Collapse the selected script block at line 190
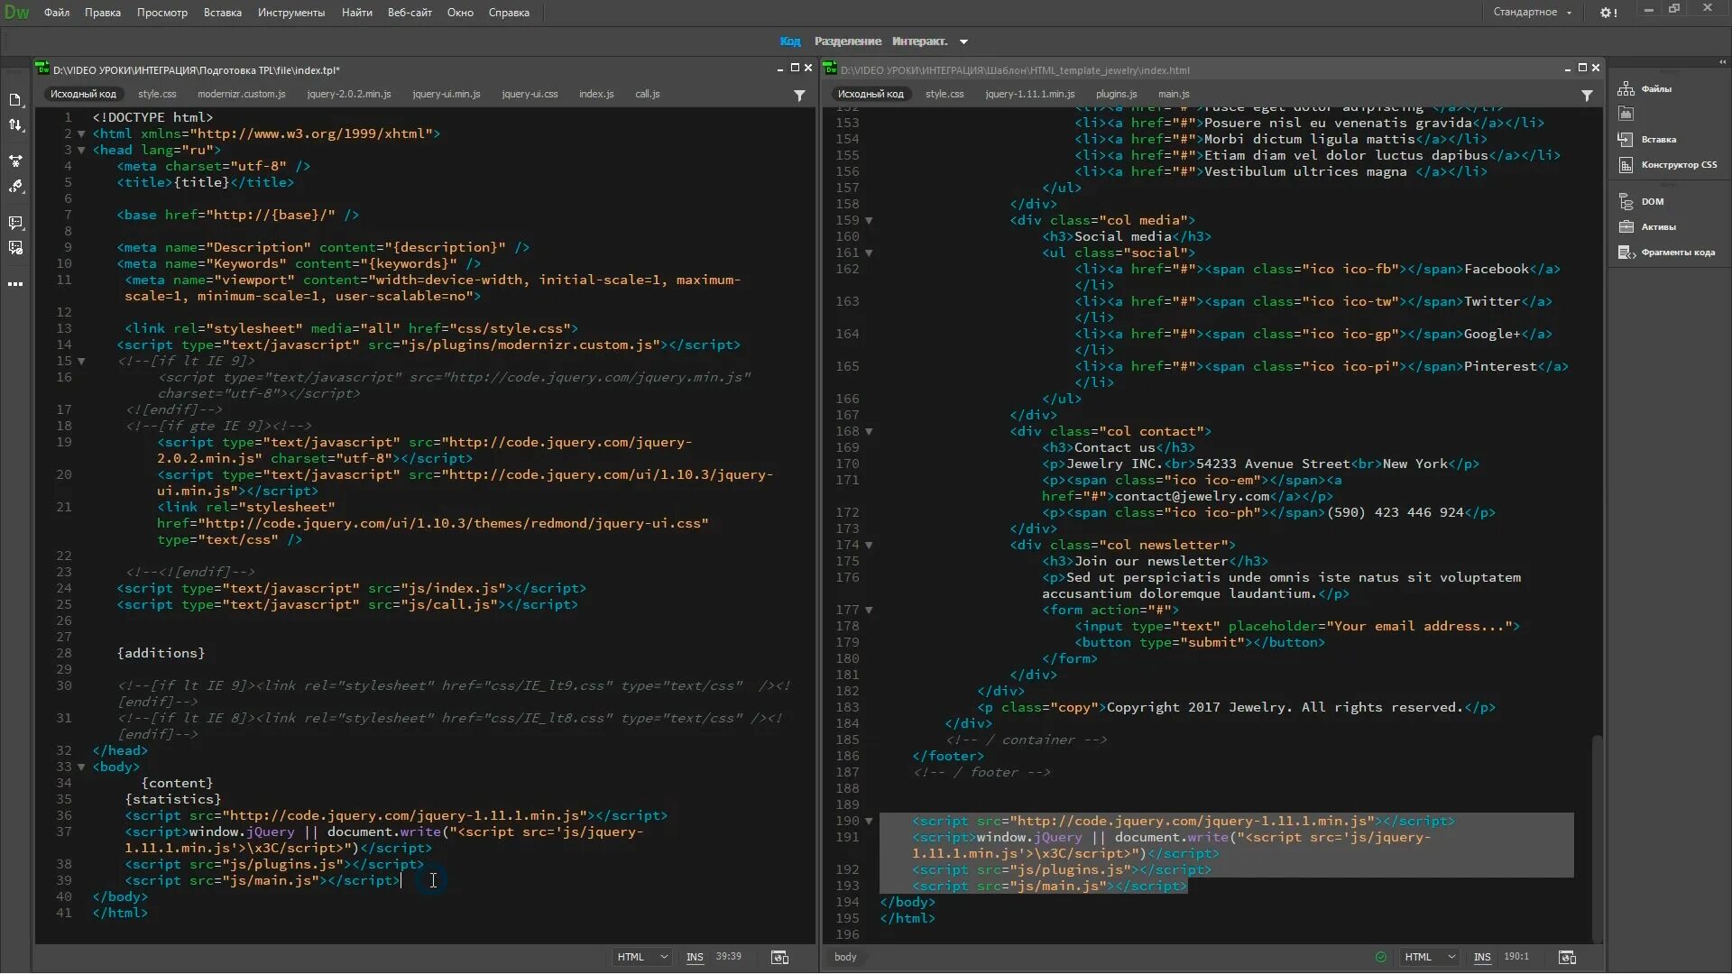Image resolution: width=1732 pixels, height=974 pixels. [869, 822]
